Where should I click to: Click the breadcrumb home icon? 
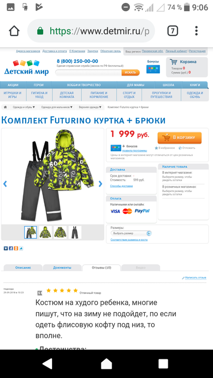5,107
